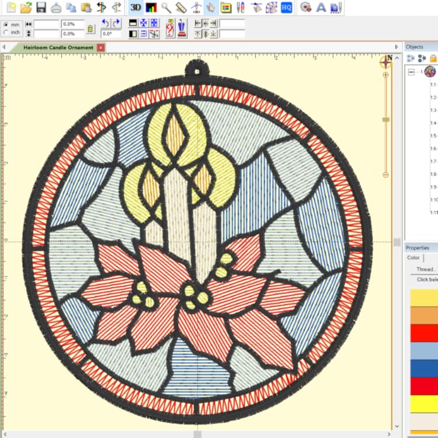Image resolution: width=438 pixels, height=438 pixels.
Task: Open the Color tab in Properties
Action: [413, 258]
